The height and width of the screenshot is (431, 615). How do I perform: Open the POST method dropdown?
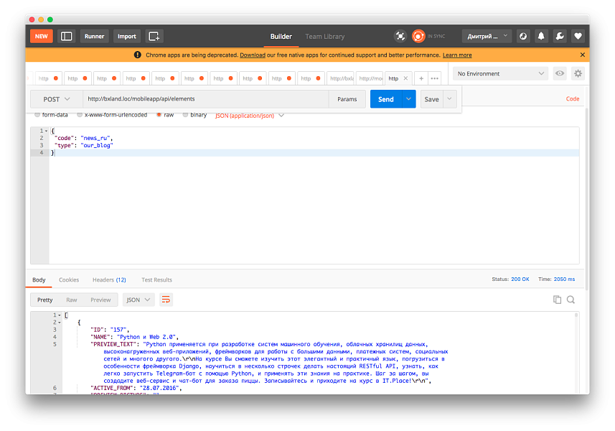55,98
